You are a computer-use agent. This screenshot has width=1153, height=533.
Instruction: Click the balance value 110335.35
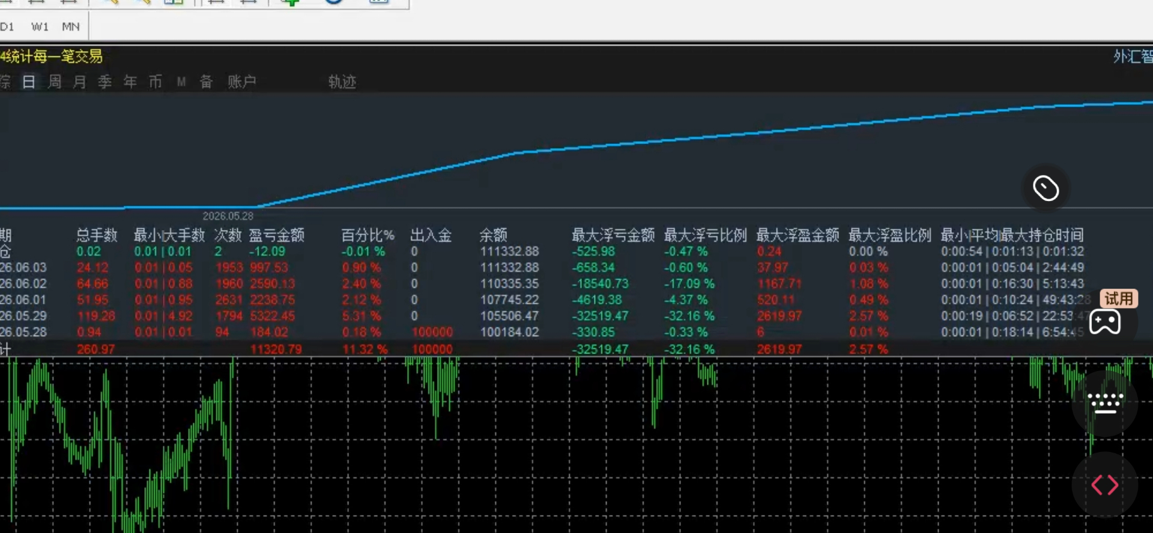coord(509,283)
